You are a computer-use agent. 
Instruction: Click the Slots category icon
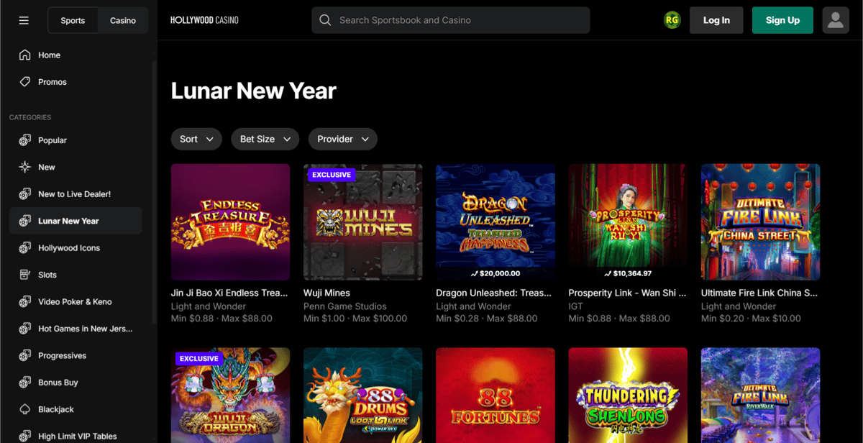tap(25, 275)
